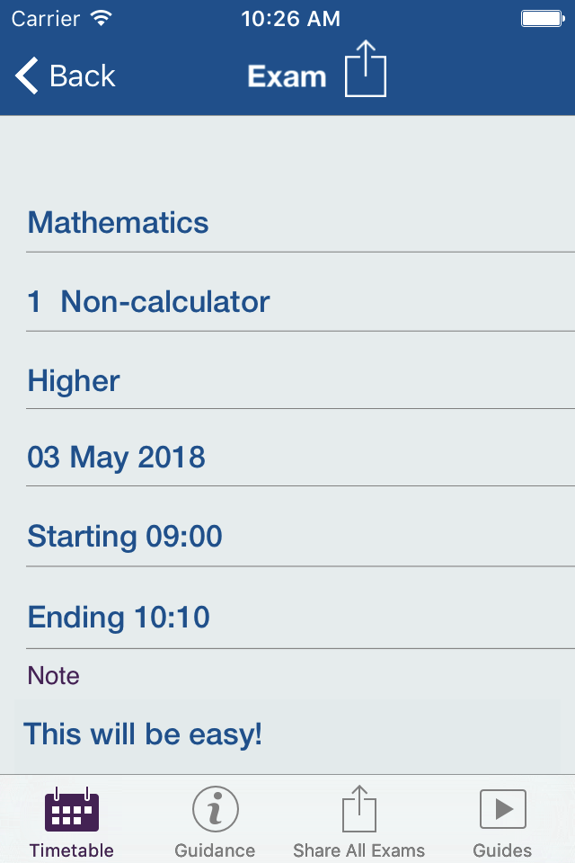Go back using the Back text
The width and height of the screenshot is (575, 863).
[83, 76]
